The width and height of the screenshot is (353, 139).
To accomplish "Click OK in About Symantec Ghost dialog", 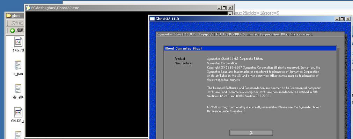I will click(251, 133).
